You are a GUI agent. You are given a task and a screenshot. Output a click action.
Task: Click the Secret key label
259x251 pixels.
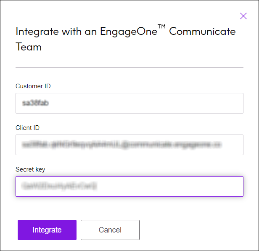[x=30, y=169]
